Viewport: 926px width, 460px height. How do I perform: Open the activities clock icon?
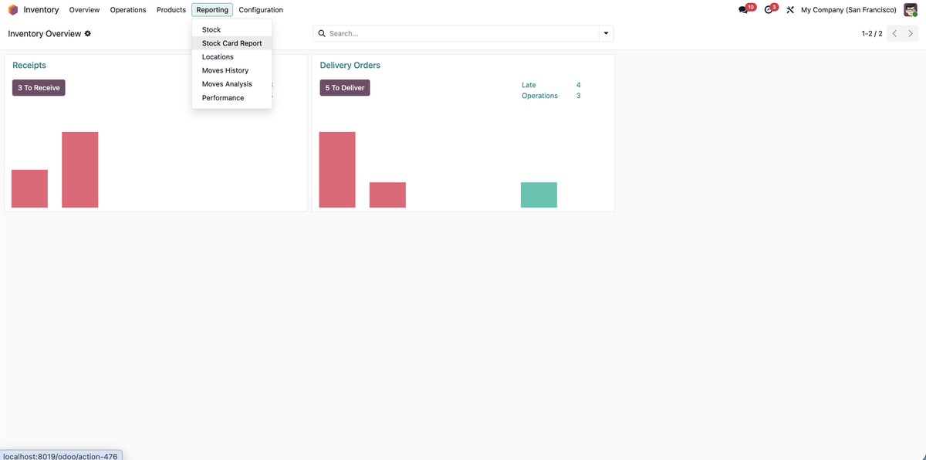[768, 9]
